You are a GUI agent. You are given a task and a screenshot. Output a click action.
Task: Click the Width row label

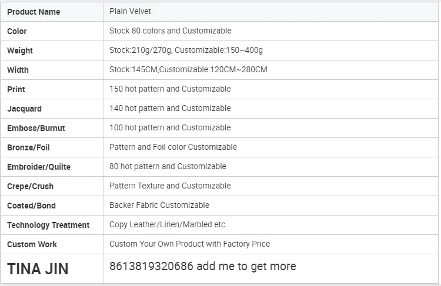(18, 70)
